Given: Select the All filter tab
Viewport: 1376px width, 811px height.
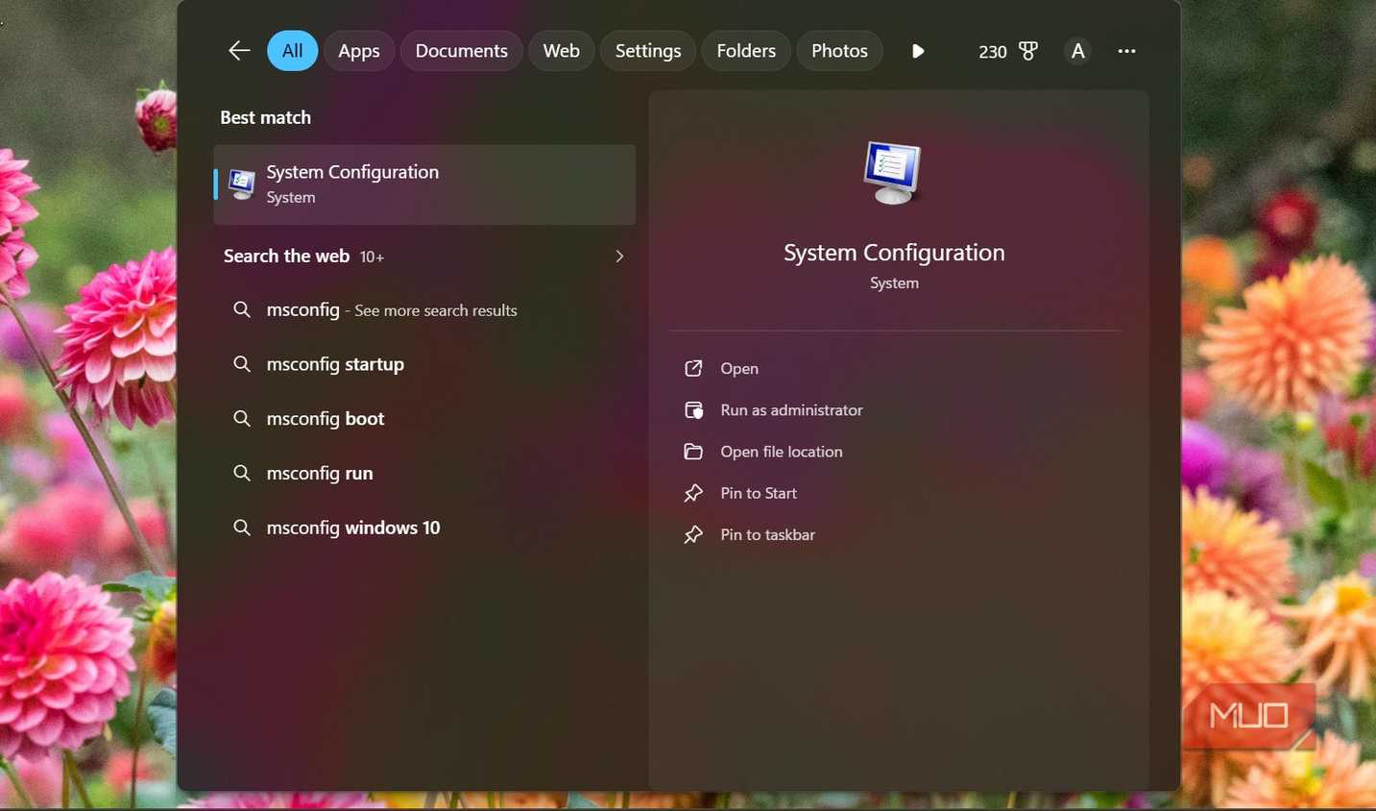Looking at the screenshot, I should 292,51.
